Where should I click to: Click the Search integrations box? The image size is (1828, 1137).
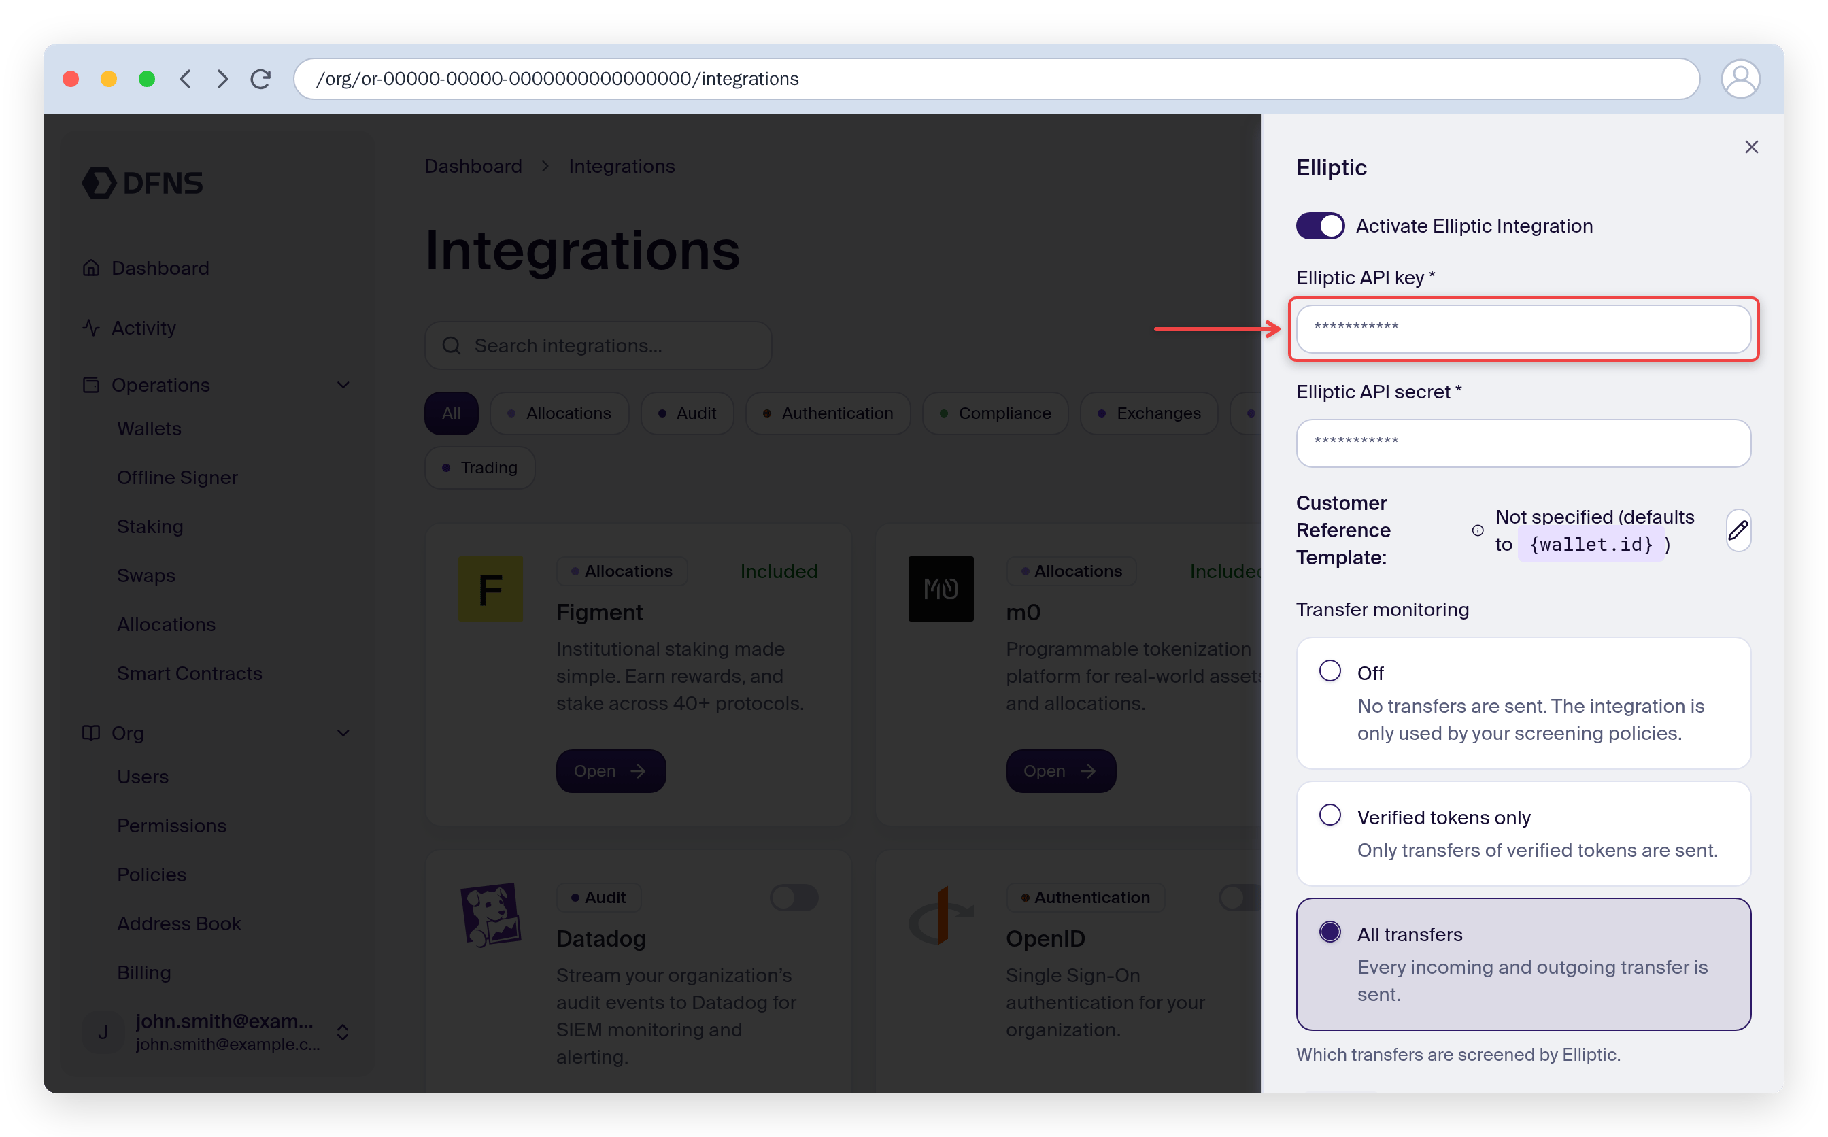click(x=598, y=345)
